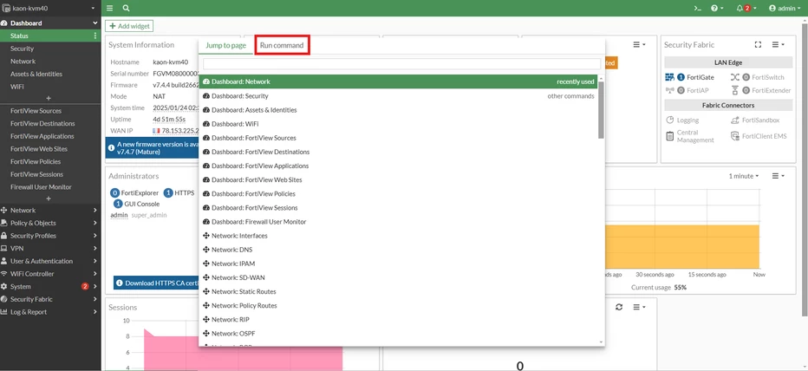This screenshot has width=808, height=371.
Task: Choose Dashboard: FortiView Policies entry
Action: [x=398, y=193]
